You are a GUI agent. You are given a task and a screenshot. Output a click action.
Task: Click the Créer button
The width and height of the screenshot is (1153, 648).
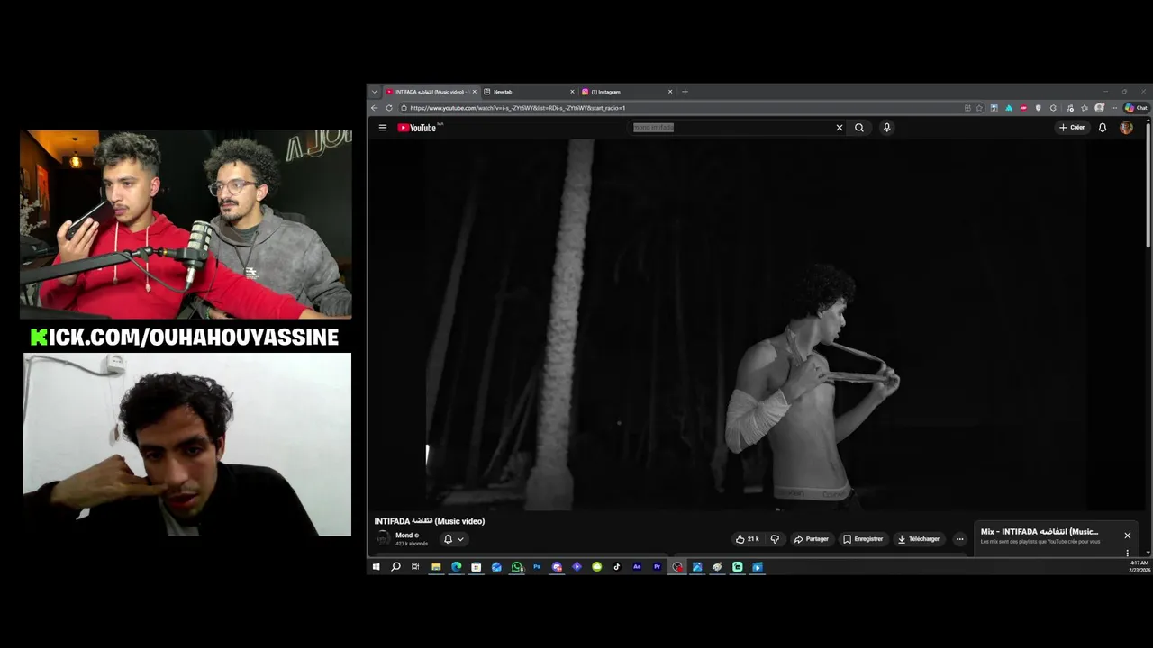pos(1072,128)
